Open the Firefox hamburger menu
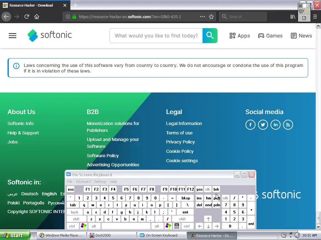321x240 pixels. click(315, 17)
